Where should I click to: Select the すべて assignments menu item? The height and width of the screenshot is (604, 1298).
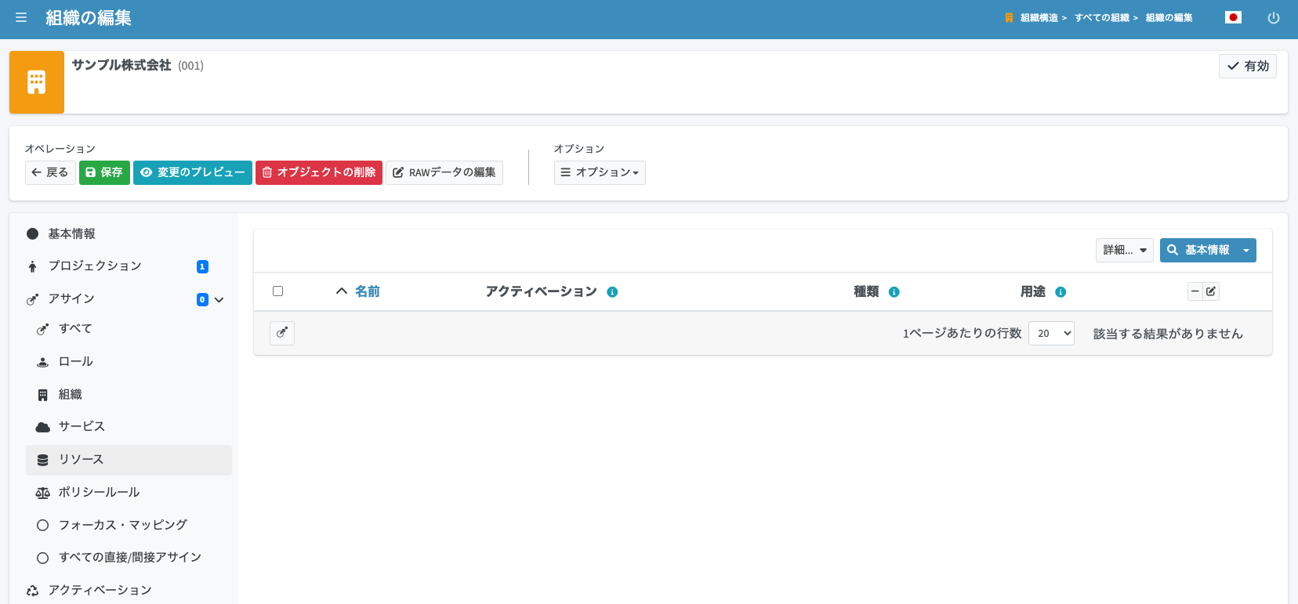[x=129, y=329]
